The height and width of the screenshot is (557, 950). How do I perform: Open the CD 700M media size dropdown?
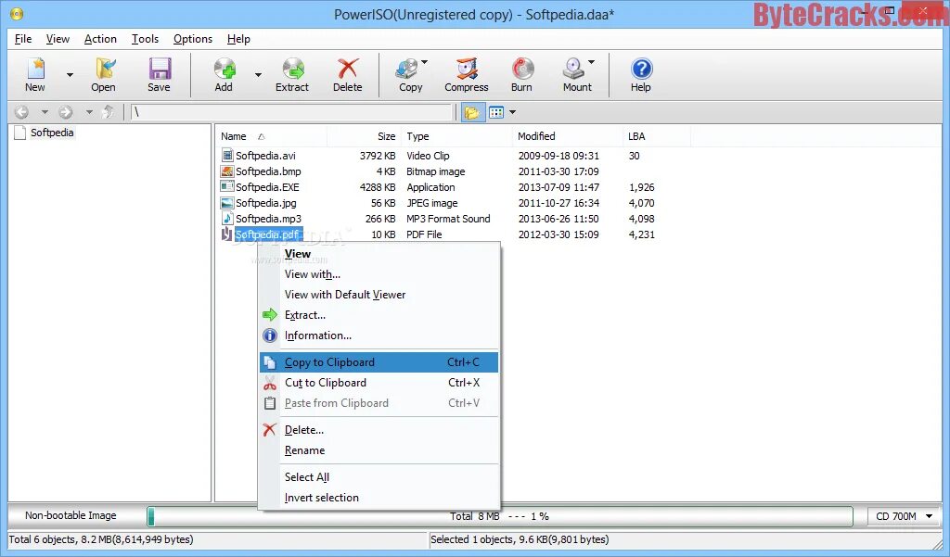pos(904,516)
